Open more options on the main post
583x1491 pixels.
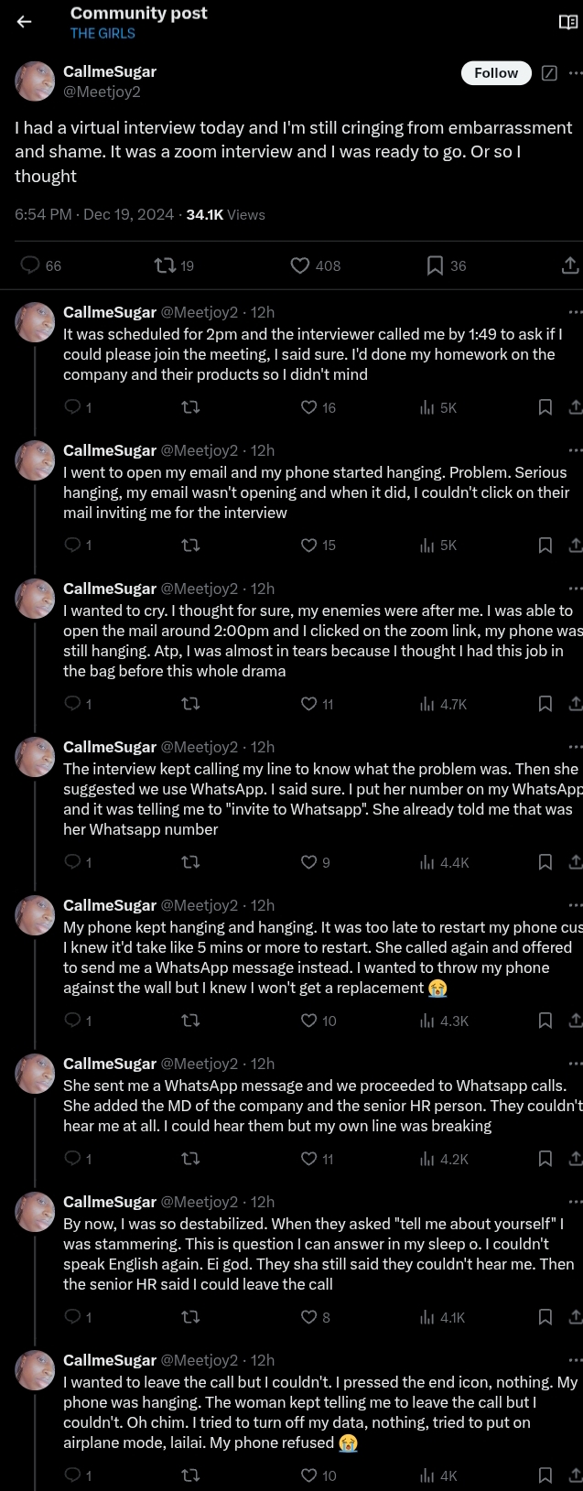(x=575, y=73)
